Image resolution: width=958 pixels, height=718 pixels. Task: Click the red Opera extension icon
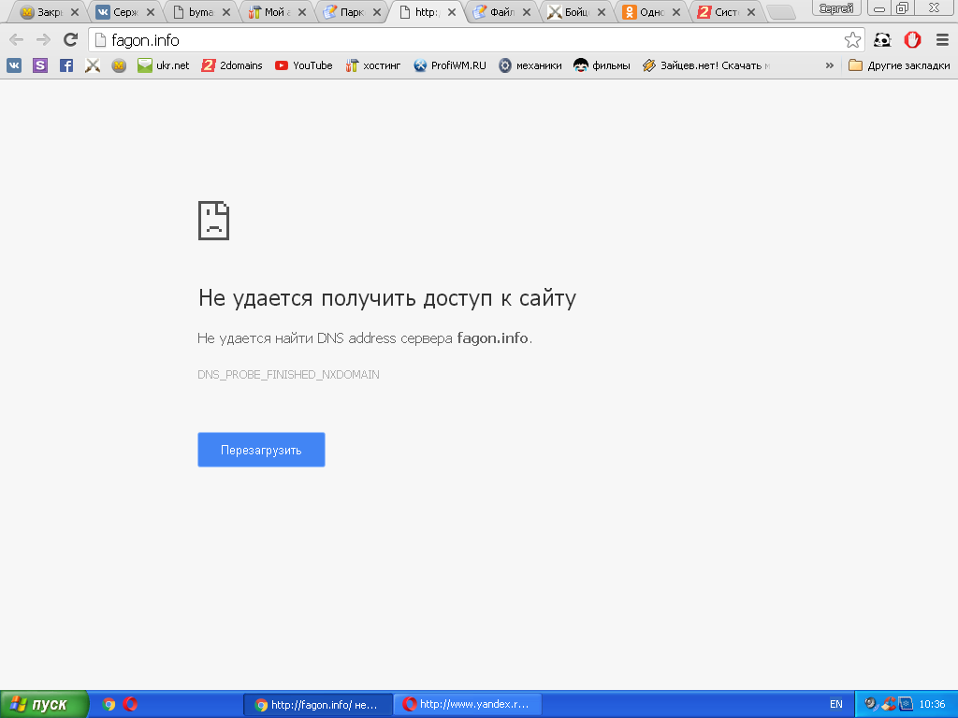[912, 40]
